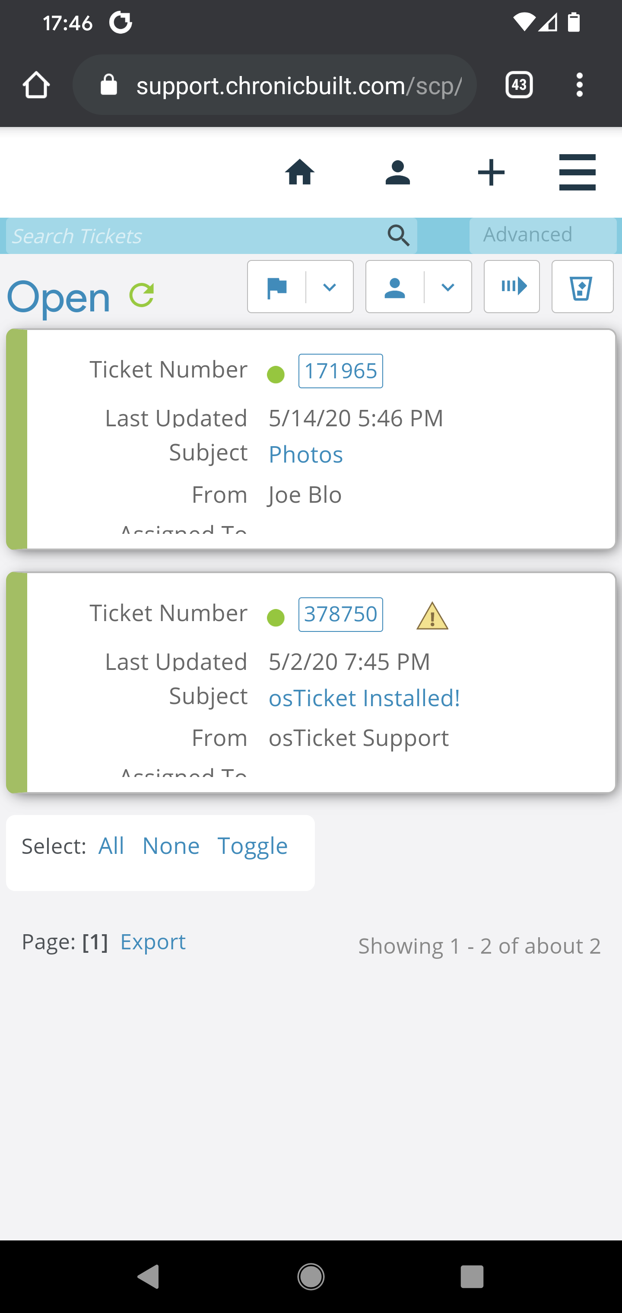The image size is (622, 1313).
Task: Open the Photos ticket subject
Action: click(305, 454)
